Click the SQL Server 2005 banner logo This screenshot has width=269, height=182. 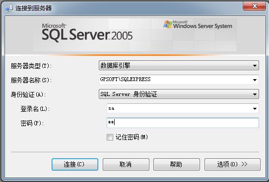(87, 33)
